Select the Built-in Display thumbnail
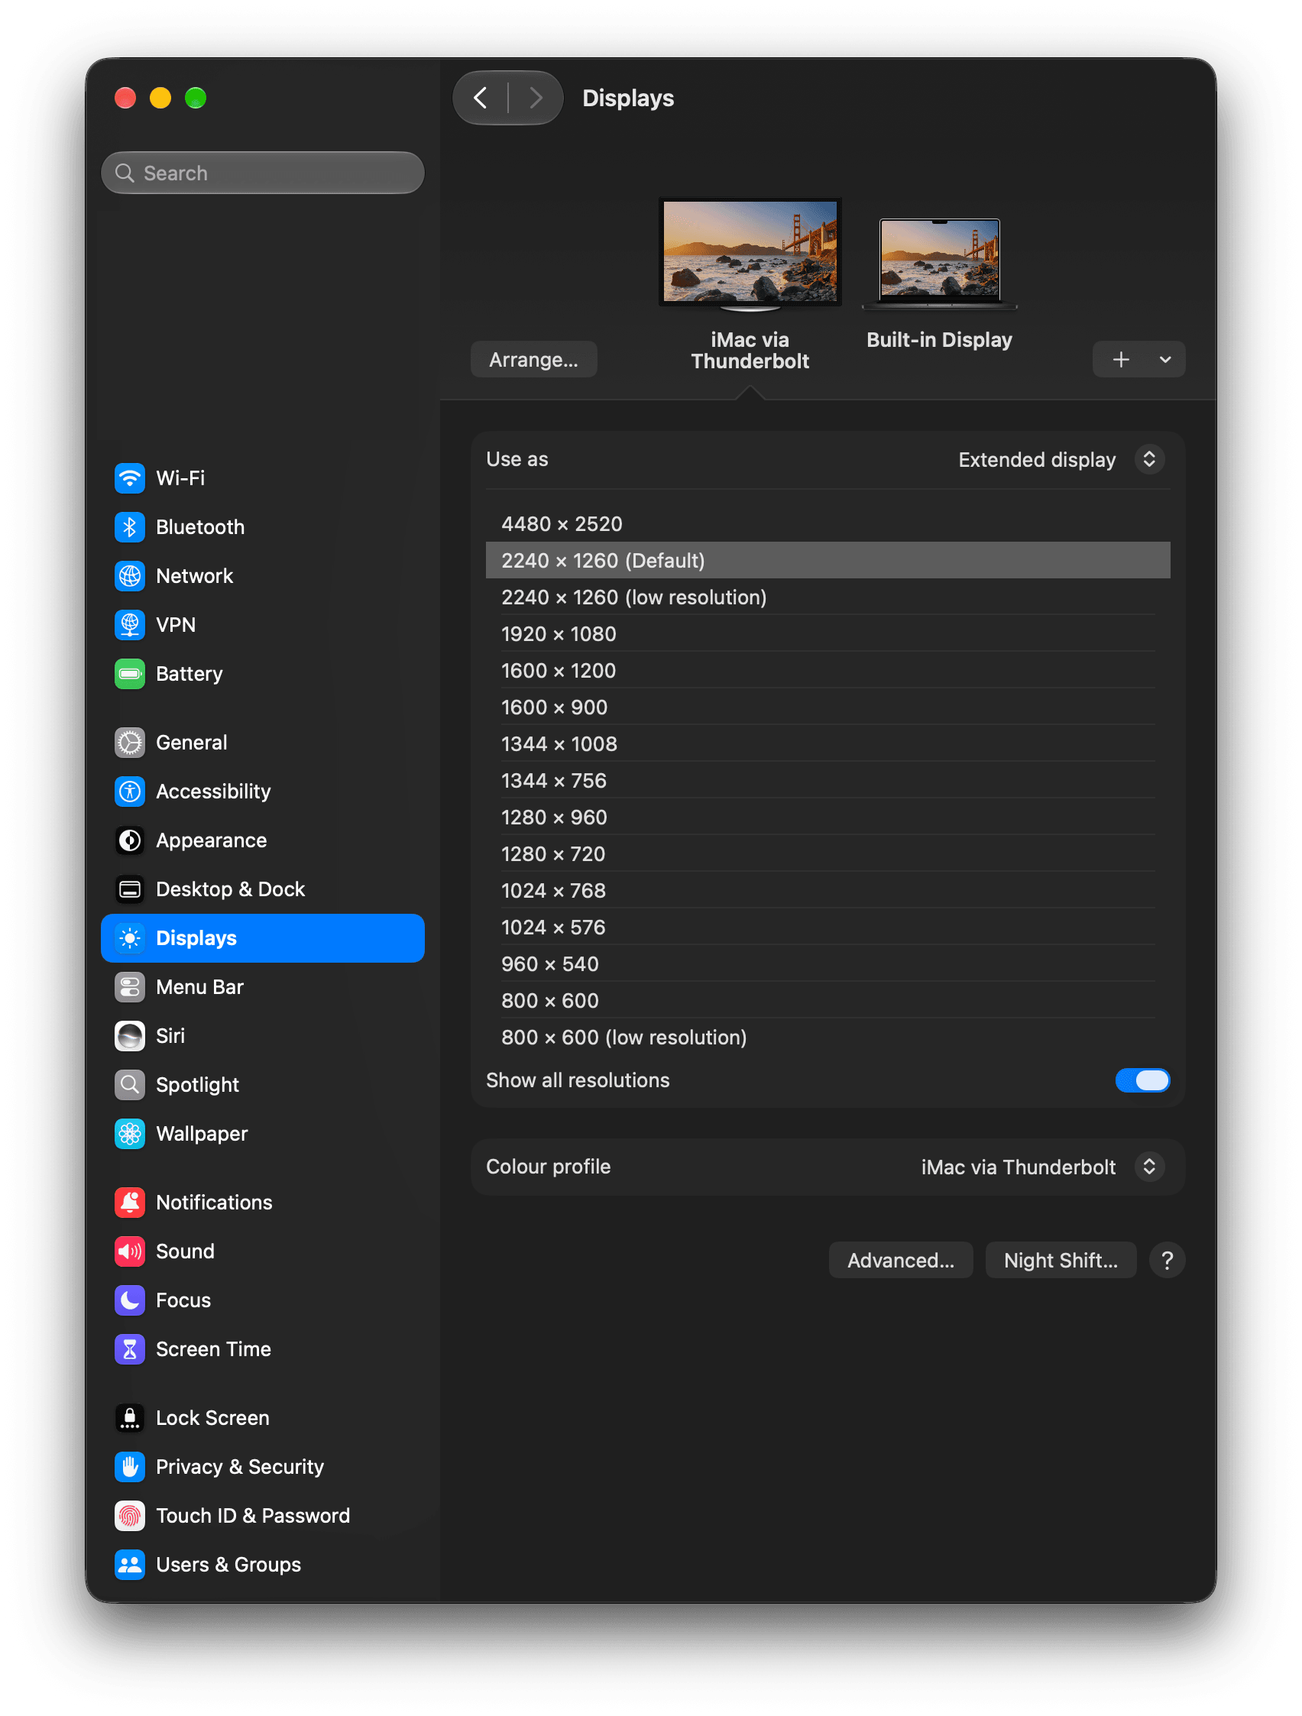Screen dimensions: 1302x1716 pos(939,264)
